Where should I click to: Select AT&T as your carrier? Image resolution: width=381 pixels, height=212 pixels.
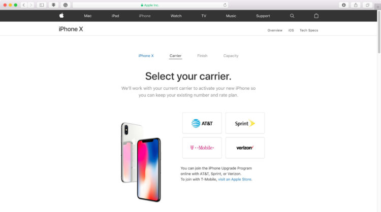click(202, 123)
